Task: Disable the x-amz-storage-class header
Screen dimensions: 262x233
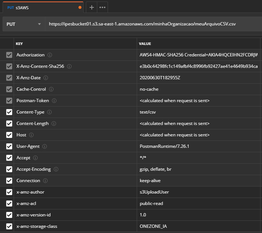Action: click(9, 226)
